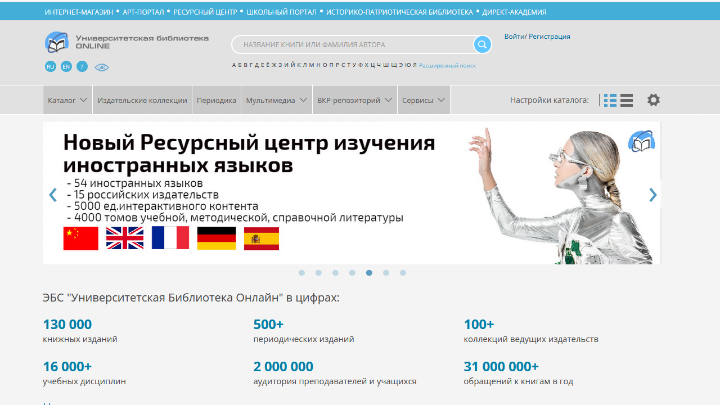
Task: Open the Сервисы dropdown menu
Action: tap(423, 100)
